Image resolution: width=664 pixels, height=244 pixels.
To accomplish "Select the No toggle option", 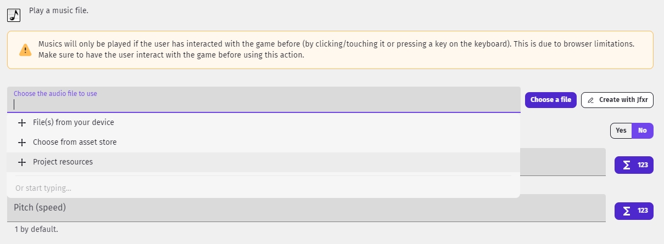I will (643, 130).
